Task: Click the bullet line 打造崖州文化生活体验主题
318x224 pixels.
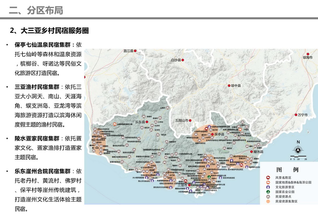Action: pyautogui.click(x=48, y=199)
